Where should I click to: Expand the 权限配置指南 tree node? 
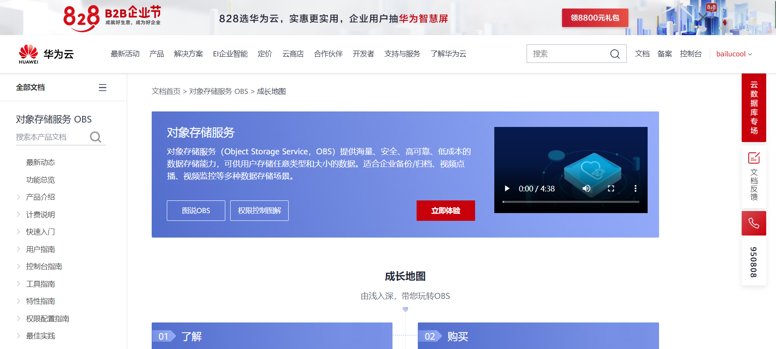click(x=18, y=319)
